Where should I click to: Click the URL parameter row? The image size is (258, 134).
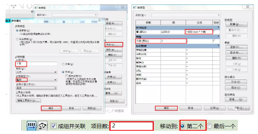click(178, 71)
